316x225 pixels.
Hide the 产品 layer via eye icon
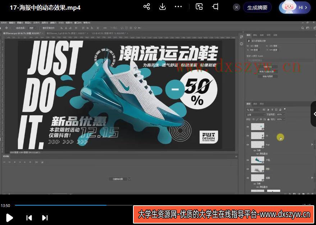(248, 160)
